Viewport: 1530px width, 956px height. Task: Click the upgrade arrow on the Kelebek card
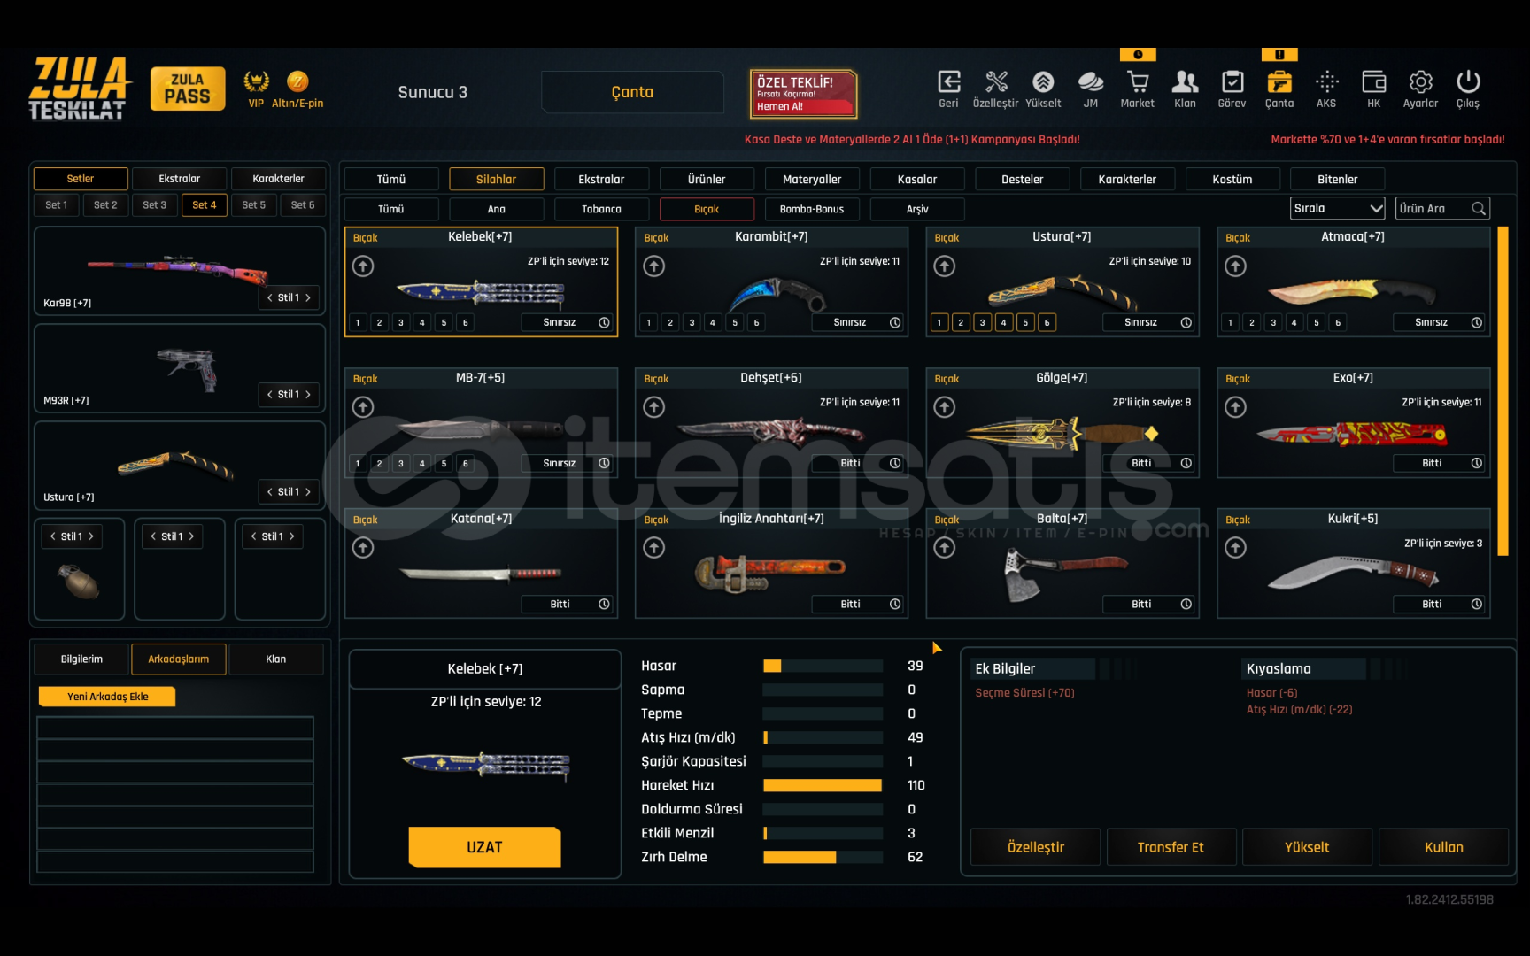(363, 266)
